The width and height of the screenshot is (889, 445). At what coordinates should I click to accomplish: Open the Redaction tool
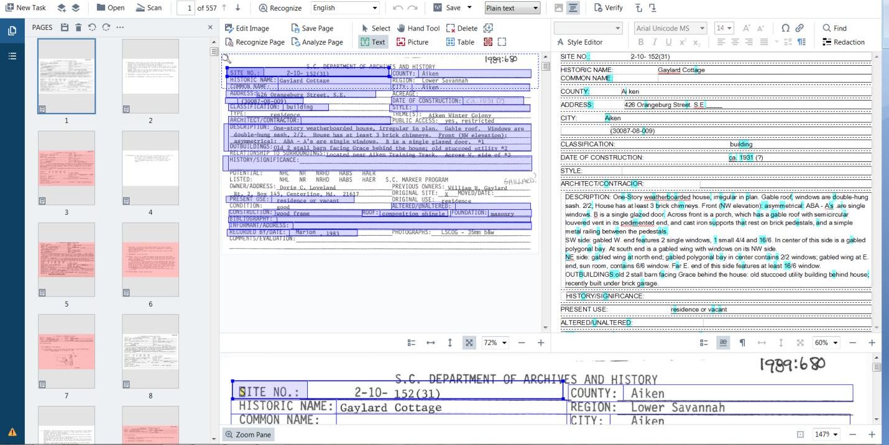[844, 42]
